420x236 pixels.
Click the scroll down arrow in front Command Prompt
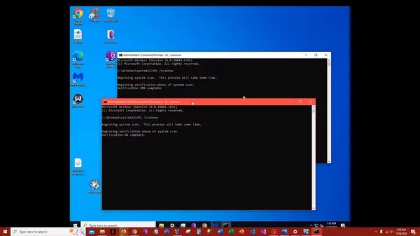[x=314, y=208]
